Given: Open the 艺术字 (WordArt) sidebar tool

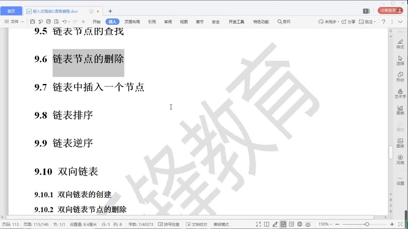Looking at the screenshot, I should pyautogui.click(x=400, y=94).
